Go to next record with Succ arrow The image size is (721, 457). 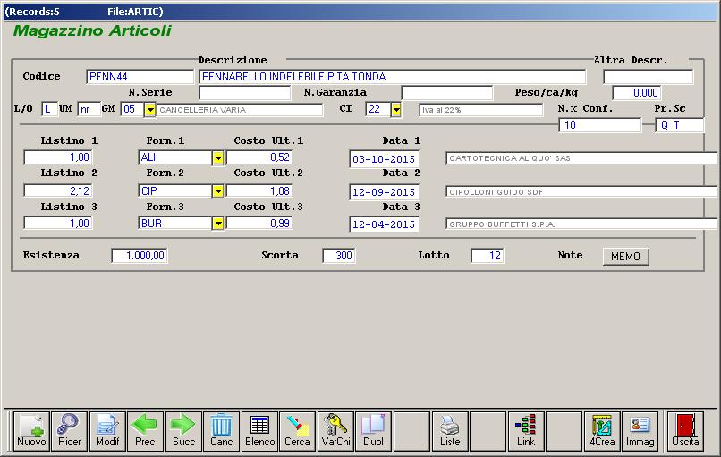(x=183, y=430)
